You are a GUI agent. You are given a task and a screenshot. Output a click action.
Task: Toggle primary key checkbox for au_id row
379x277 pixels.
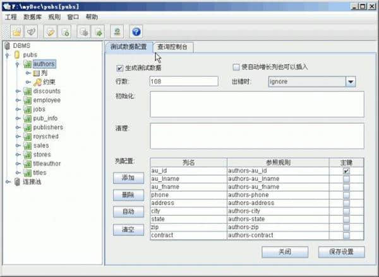(x=346, y=171)
